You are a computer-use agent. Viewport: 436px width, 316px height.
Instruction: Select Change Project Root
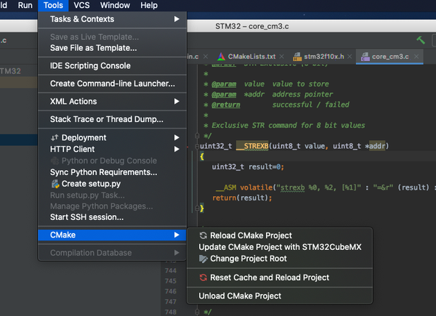[280, 259]
